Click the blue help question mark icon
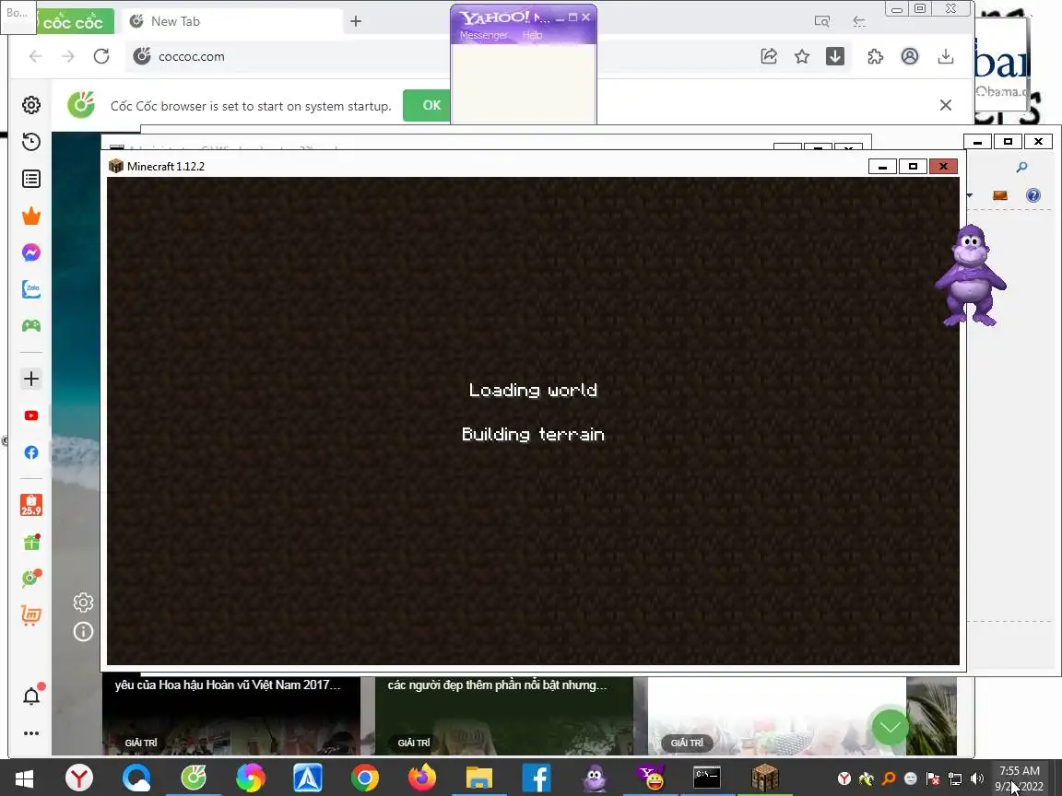The width and height of the screenshot is (1062, 796). [1032, 195]
